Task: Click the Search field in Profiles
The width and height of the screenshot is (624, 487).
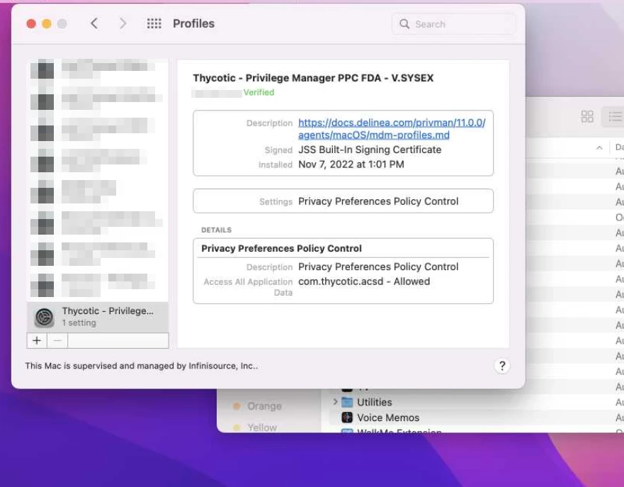Action: (454, 24)
